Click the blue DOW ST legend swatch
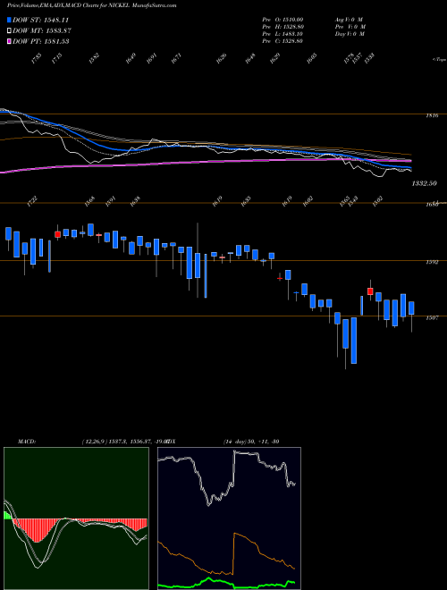 coord(9,20)
